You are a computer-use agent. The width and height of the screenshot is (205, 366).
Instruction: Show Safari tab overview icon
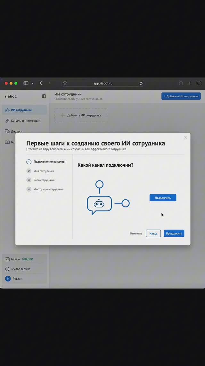pos(199,83)
